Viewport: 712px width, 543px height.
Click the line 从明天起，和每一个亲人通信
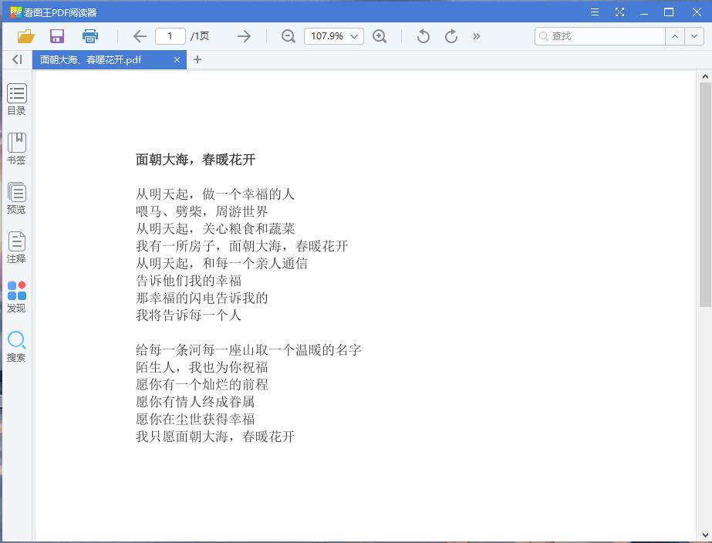(221, 263)
